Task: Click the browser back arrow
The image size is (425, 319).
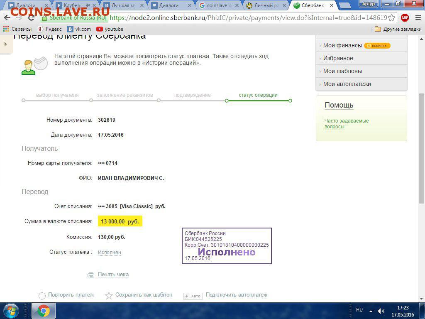Action: [x=7, y=17]
